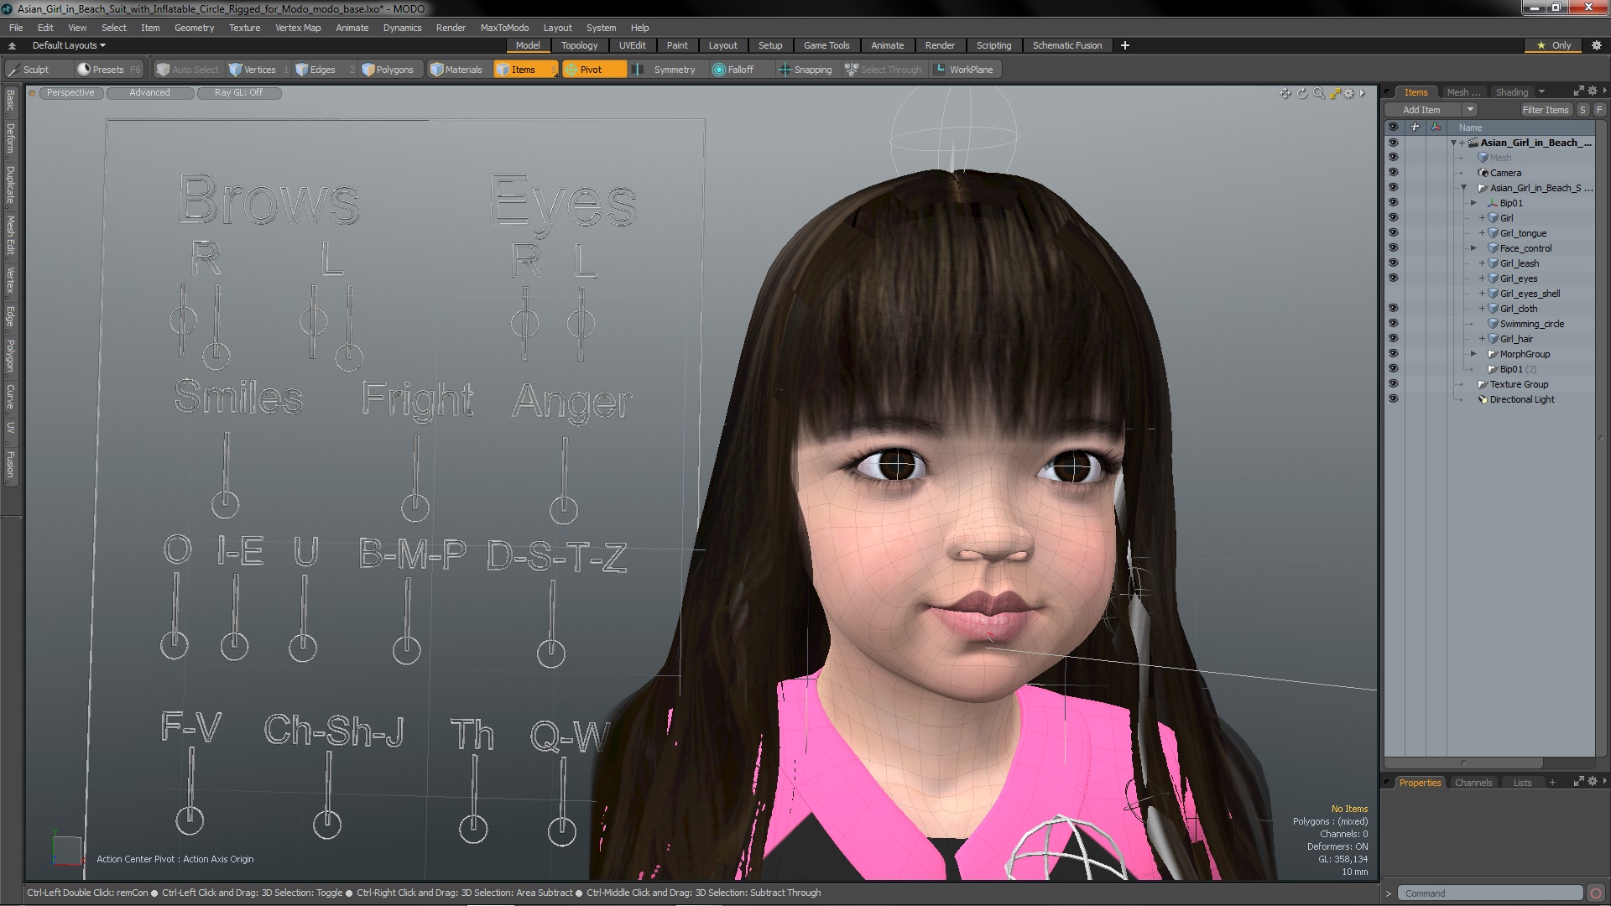The height and width of the screenshot is (906, 1611).
Task: Click the Smiles slider handle in viewport
Action: 225,504
